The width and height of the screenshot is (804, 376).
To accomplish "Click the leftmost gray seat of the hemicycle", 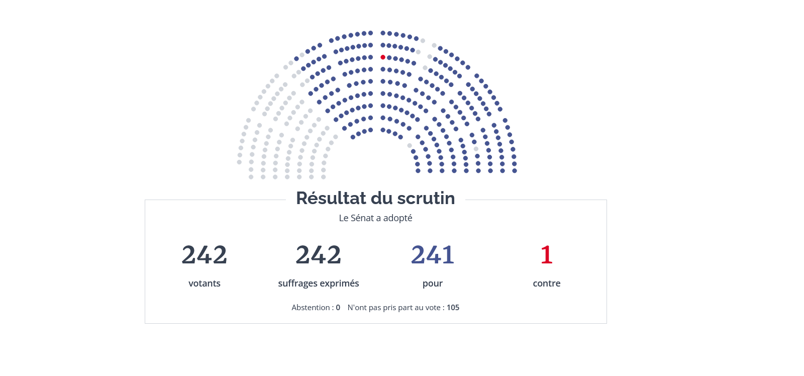I will click(239, 162).
